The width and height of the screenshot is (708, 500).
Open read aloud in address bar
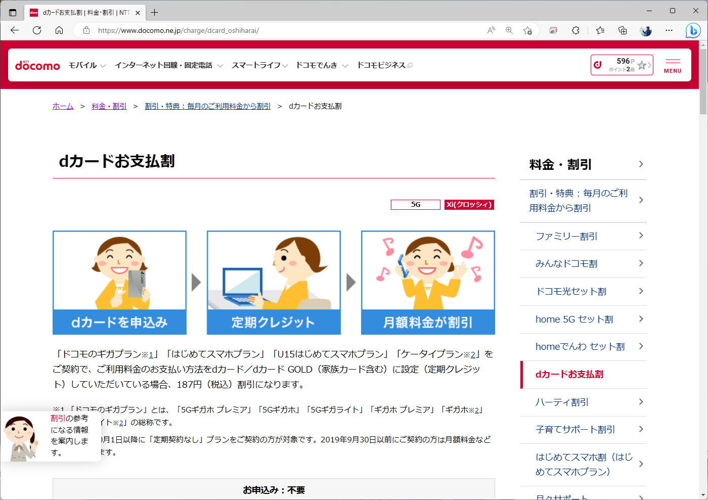click(x=491, y=30)
